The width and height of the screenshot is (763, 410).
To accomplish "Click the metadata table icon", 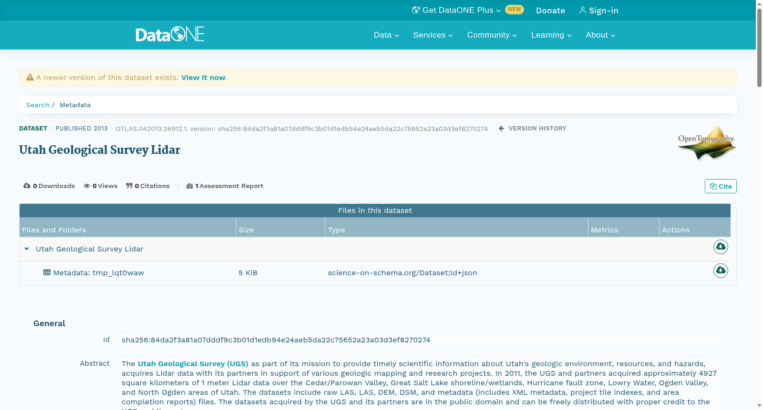I will [47, 272].
